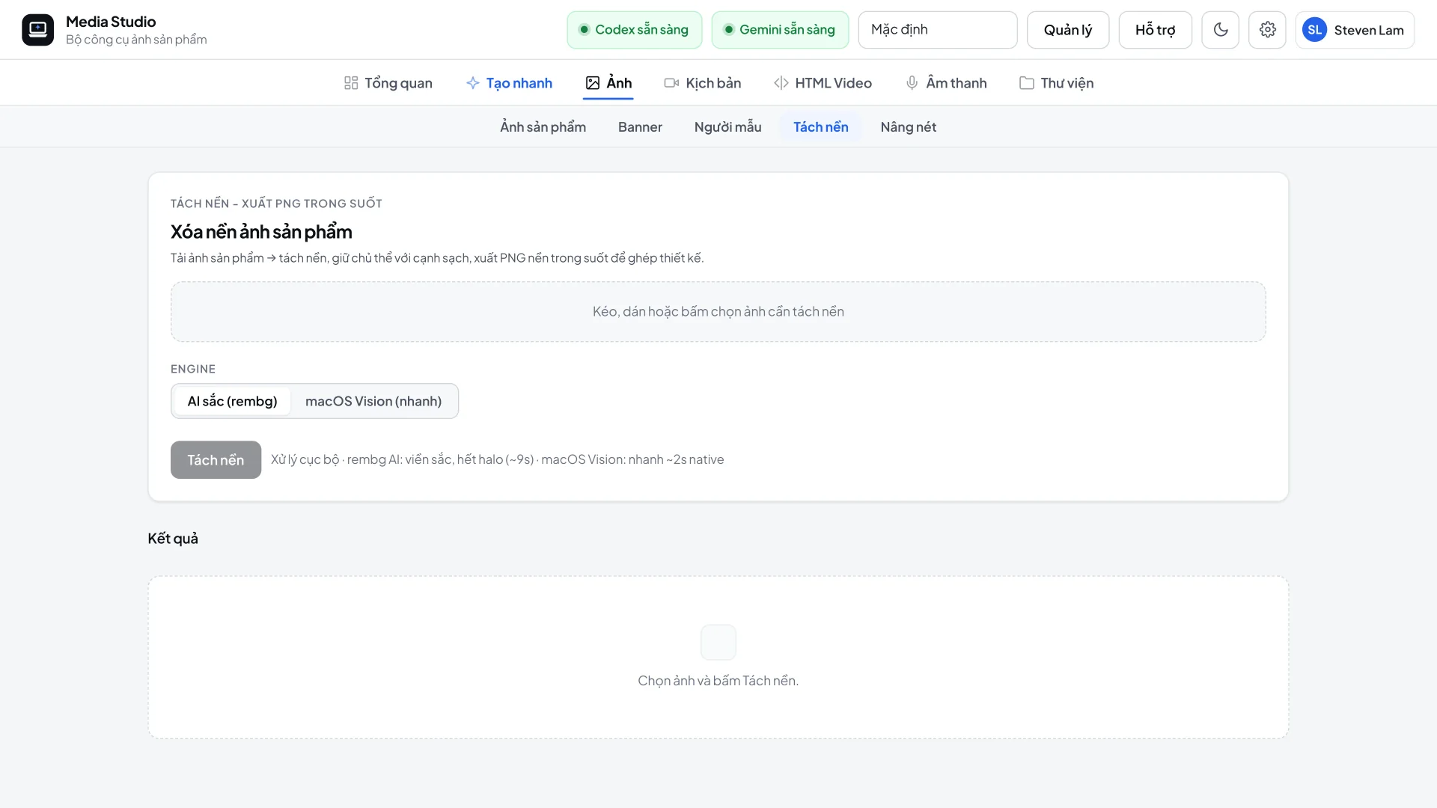
Task: Click the Media Studio logo icon
Action: pyautogui.click(x=37, y=30)
